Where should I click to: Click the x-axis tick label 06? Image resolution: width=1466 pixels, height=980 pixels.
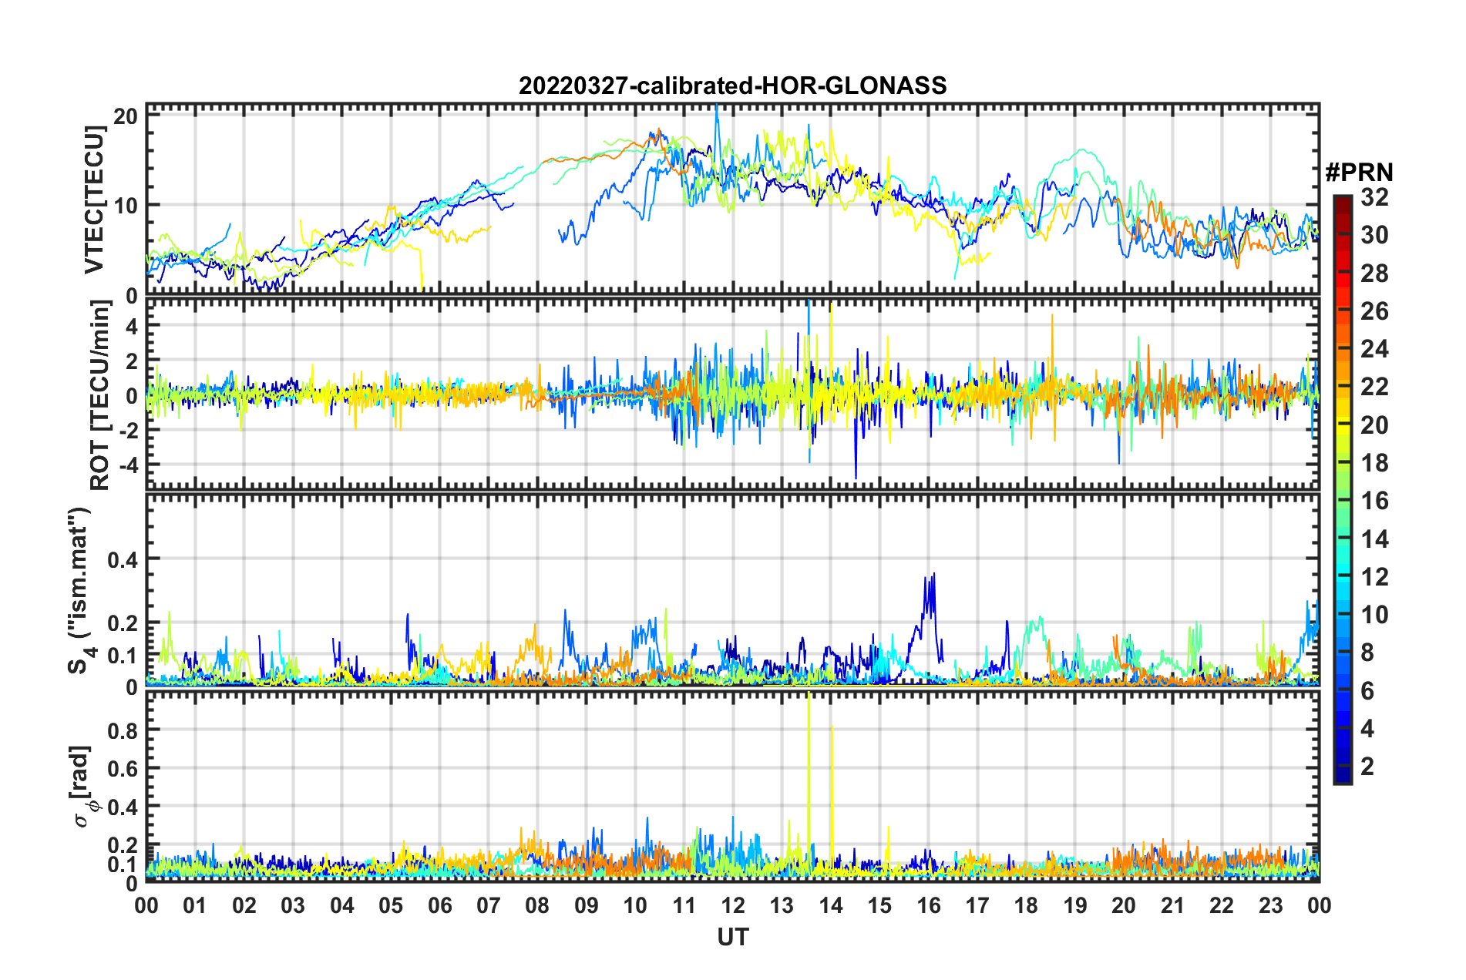[x=439, y=905]
